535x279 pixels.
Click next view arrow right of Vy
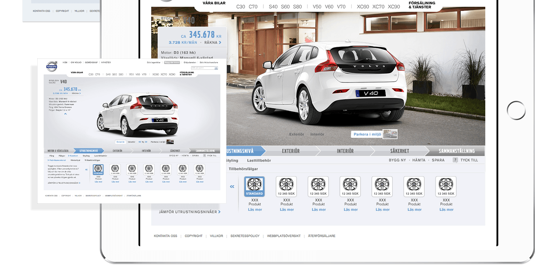(x=146, y=142)
